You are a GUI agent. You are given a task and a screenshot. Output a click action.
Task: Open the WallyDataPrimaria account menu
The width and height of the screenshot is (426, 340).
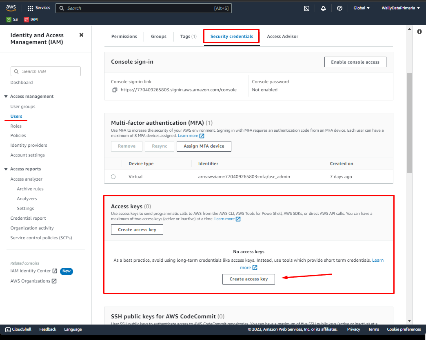click(x=400, y=8)
